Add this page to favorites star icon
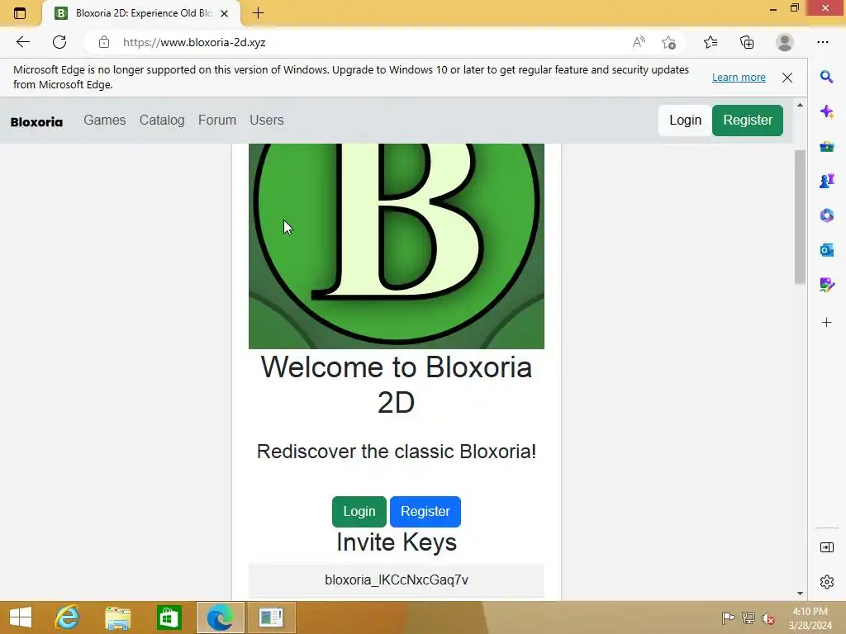The image size is (846, 634). 668,42
